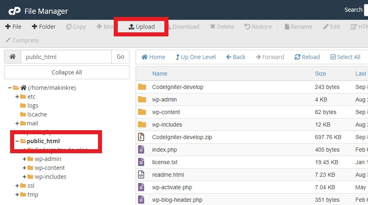Click Up One Level
The width and height of the screenshot is (368, 205).
(x=196, y=57)
